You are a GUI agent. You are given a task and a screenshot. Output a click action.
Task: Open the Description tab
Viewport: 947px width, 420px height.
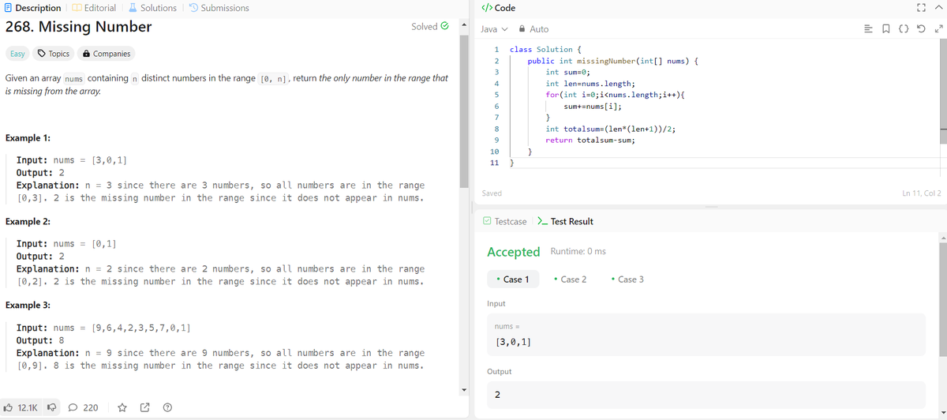pyautogui.click(x=32, y=8)
